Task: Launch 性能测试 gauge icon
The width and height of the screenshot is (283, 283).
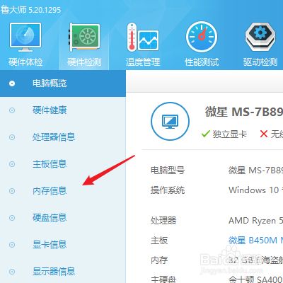Action: pyautogui.click(x=202, y=37)
